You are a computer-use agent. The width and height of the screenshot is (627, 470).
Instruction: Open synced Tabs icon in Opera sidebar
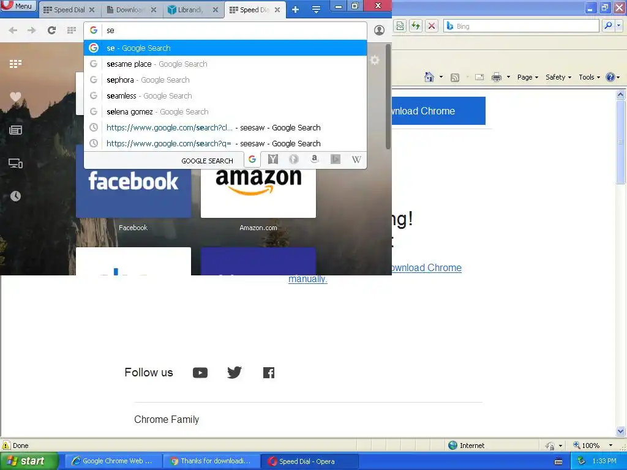[x=15, y=163]
